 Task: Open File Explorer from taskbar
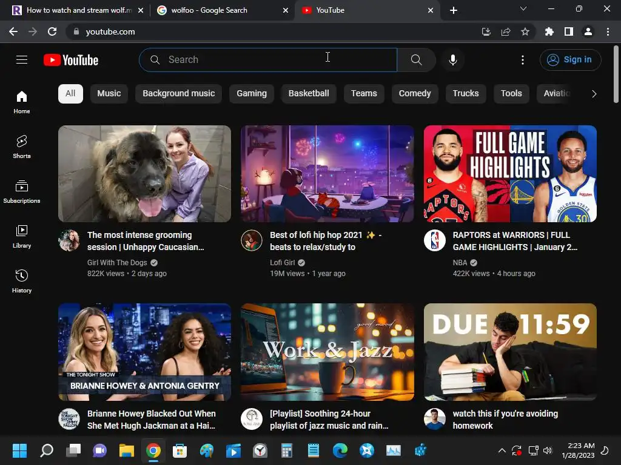coord(127,450)
